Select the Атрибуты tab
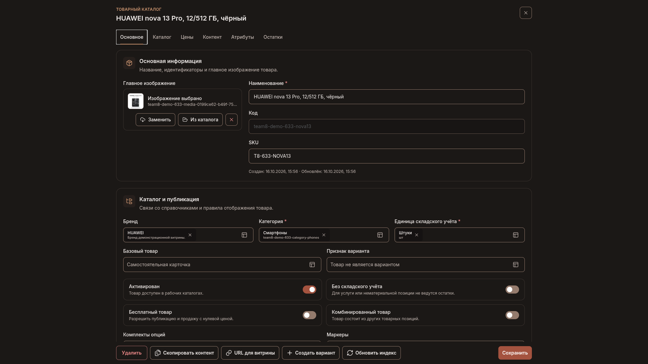Viewport: 648px width, 364px height. 243,37
